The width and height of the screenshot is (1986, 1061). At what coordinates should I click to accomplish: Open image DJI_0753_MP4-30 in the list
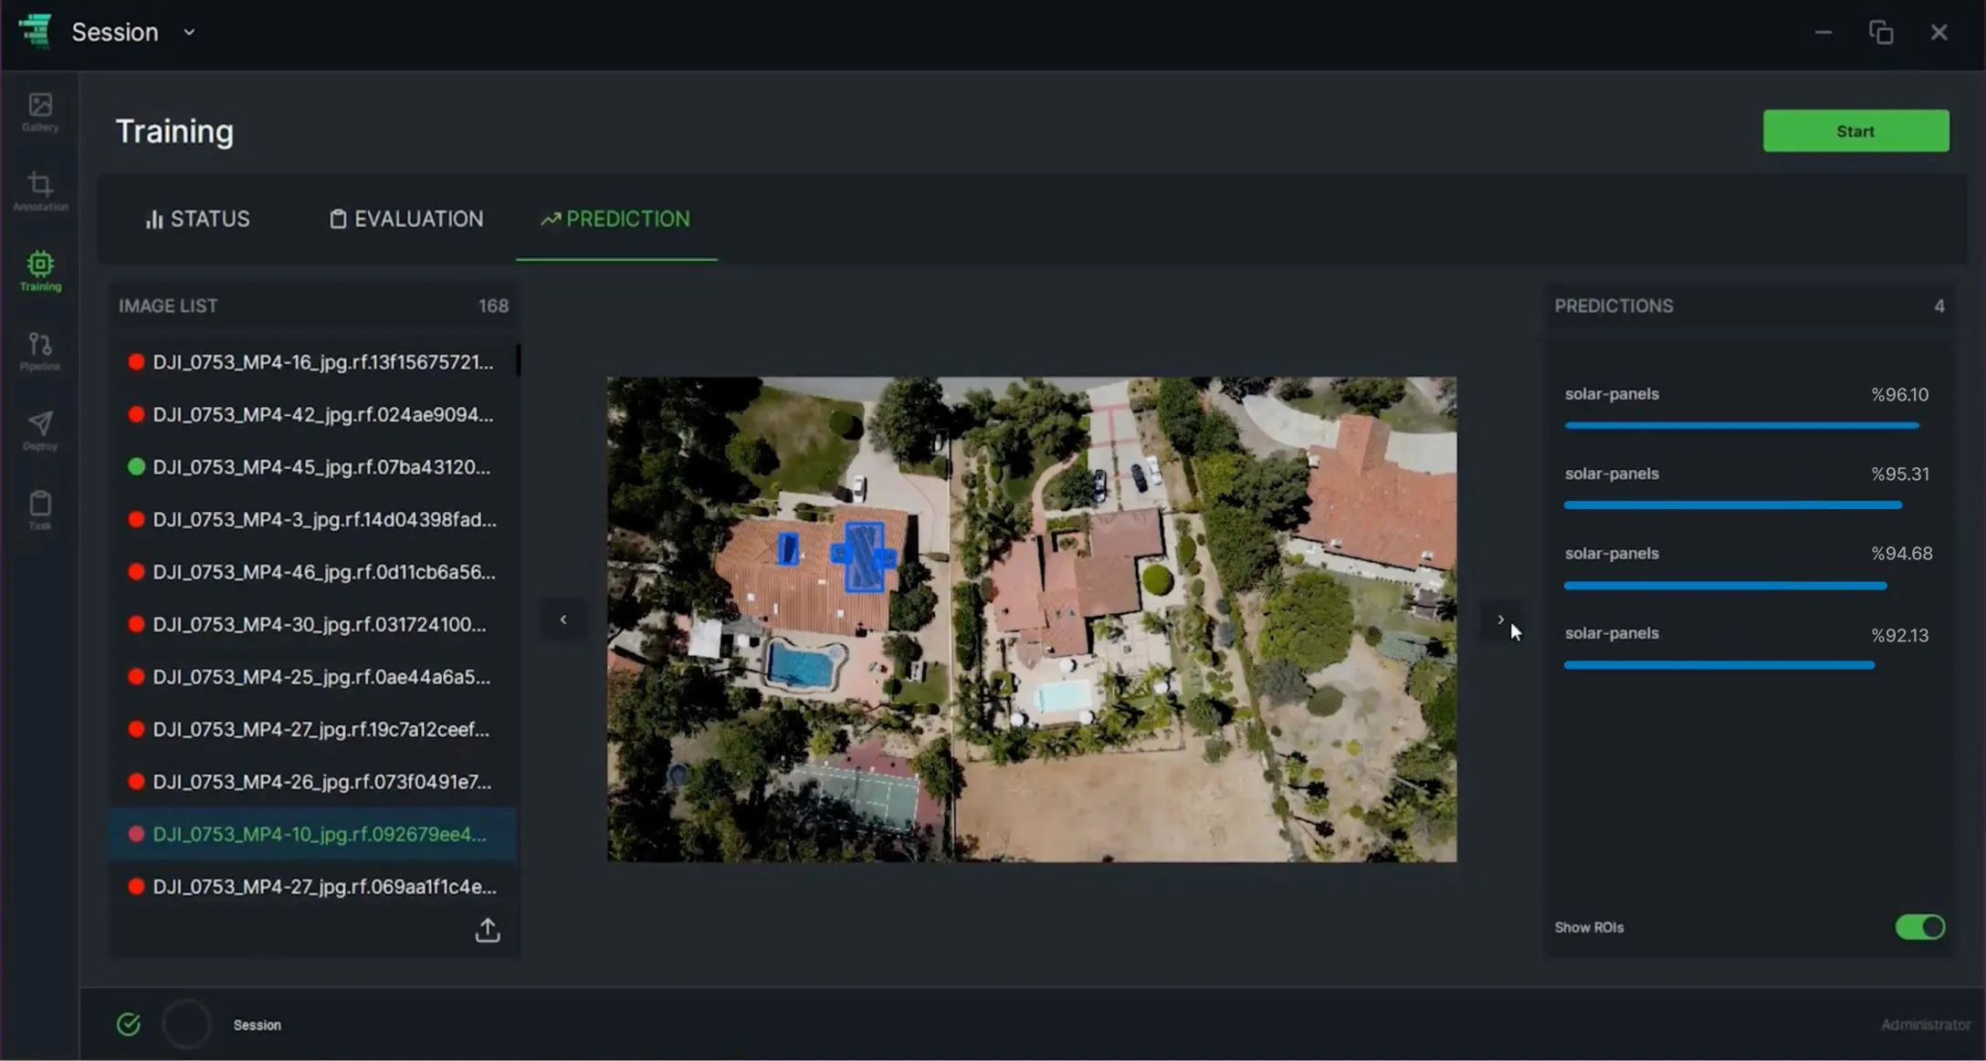(312, 625)
